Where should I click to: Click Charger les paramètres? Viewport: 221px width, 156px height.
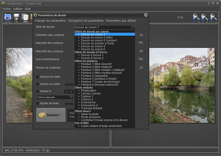[51, 21]
